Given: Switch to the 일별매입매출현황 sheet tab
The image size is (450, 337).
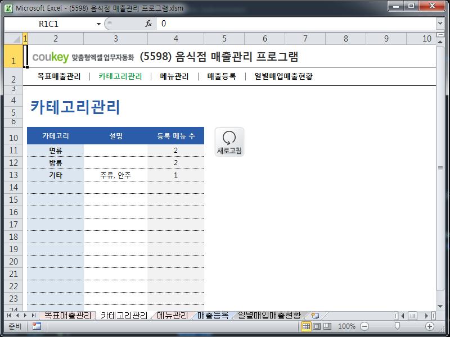Looking at the screenshot, I should coord(269,316).
